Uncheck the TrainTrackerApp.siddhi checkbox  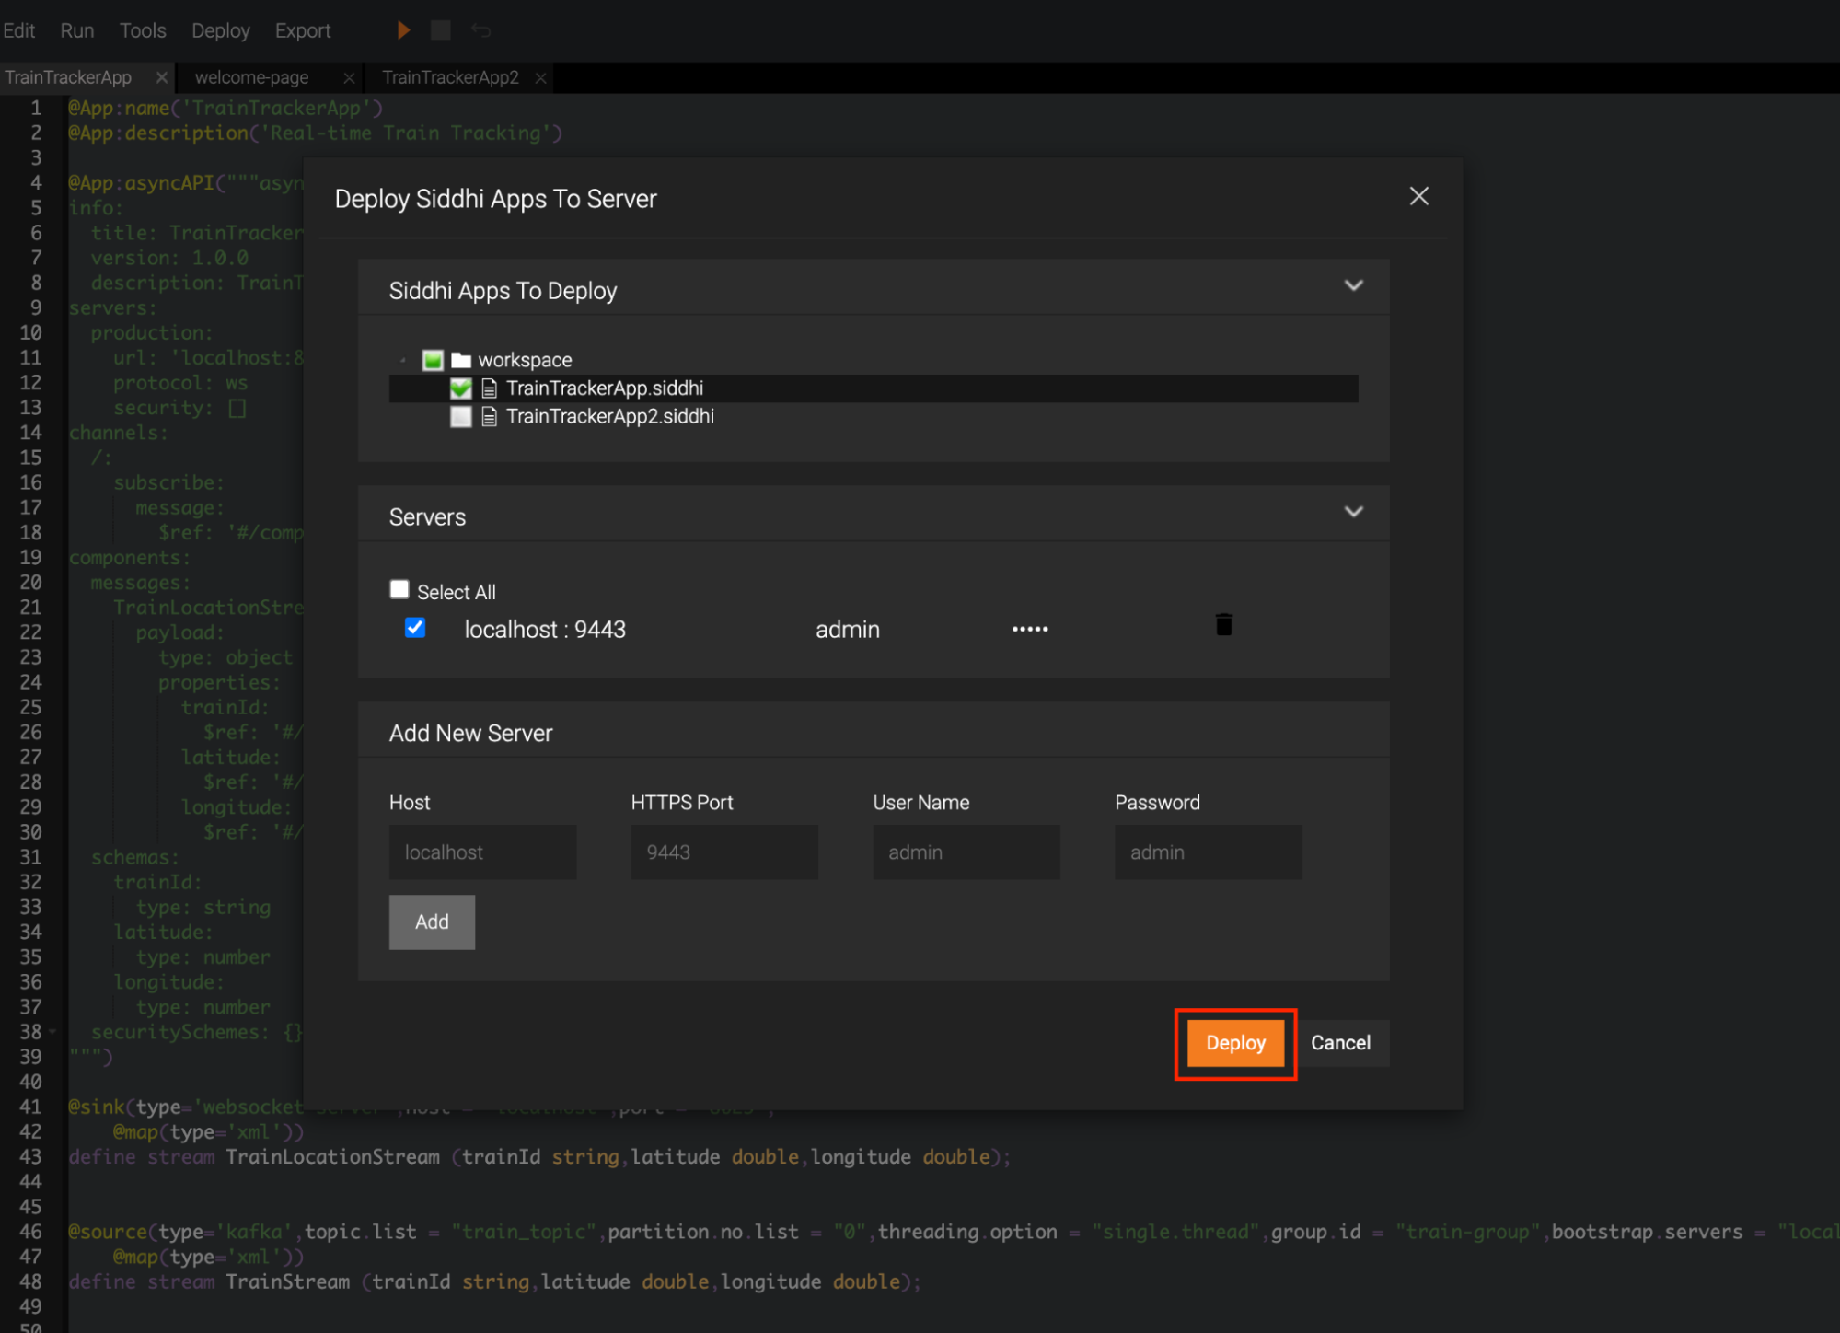click(x=461, y=388)
